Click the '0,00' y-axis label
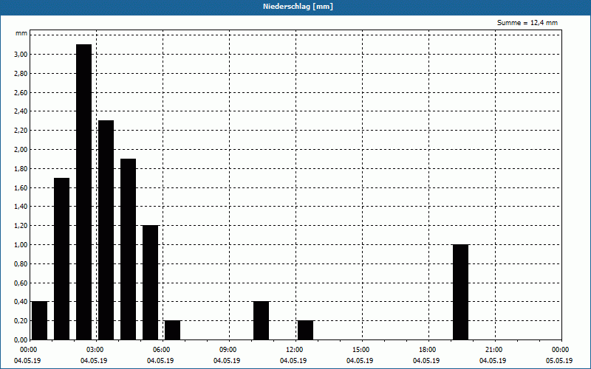The height and width of the screenshot is (369, 591). coord(21,340)
